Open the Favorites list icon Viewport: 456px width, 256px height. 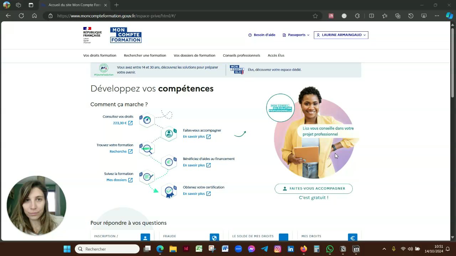385,16
